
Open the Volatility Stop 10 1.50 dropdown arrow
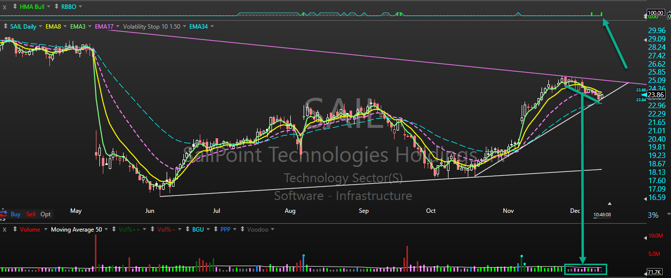coord(184,26)
